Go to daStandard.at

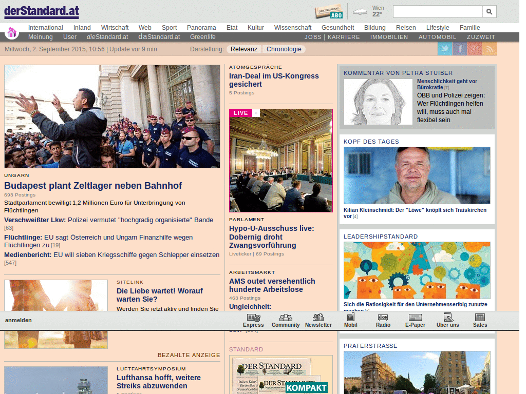point(159,37)
